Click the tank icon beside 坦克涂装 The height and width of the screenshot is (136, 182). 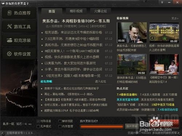coord(9,40)
